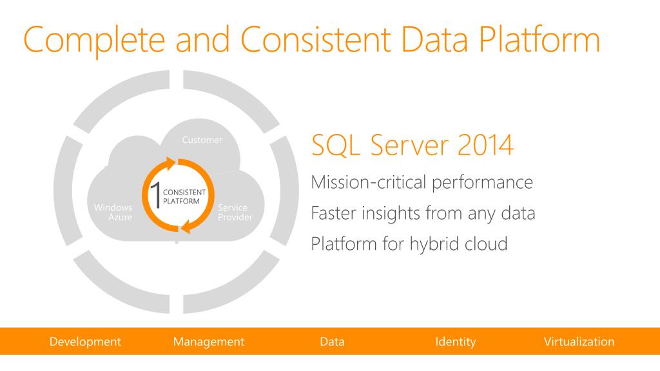Viewport: 660px width, 371px height.
Task: Click 'Faster insights from any data' text
Action: (423, 213)
